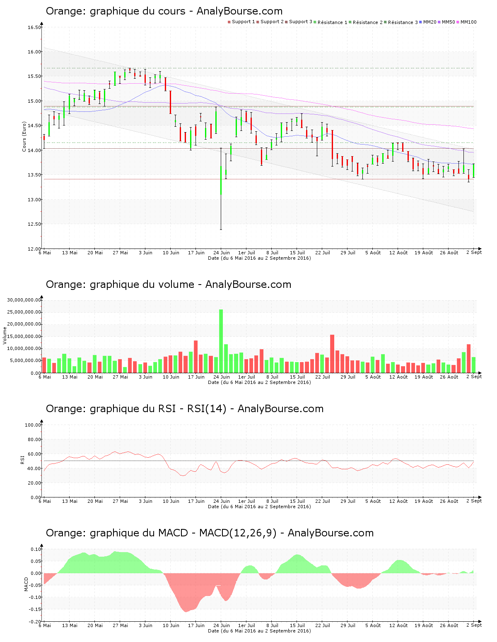Select the Support 3 legend label
The width and height of the screenshot is (497, 642).
(x=301, y=22)
